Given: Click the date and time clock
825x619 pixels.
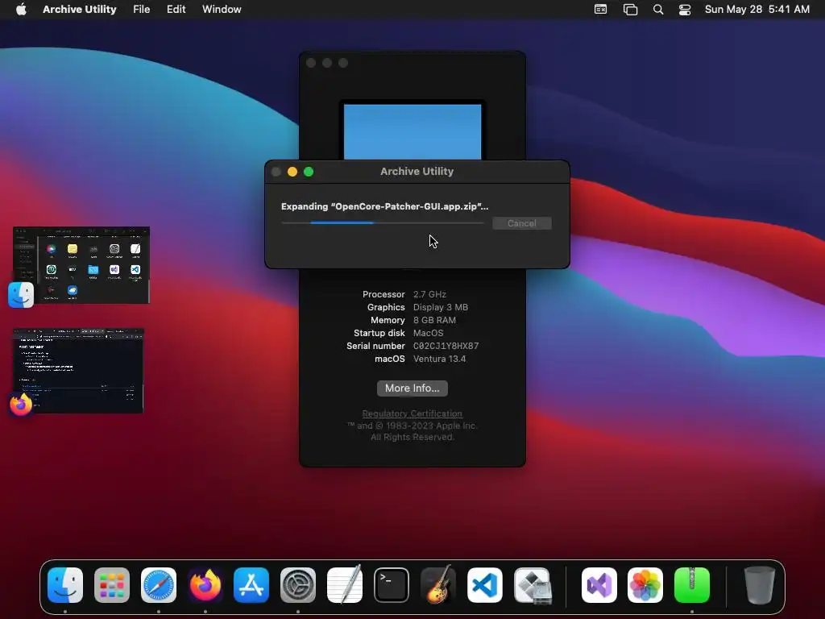Looking at the screenshot, I should [757, 9].
